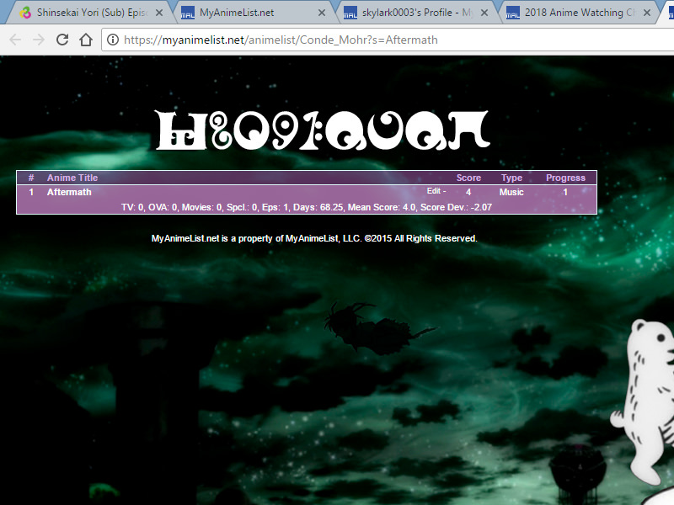View site information icon in address bar

[113, 40]
